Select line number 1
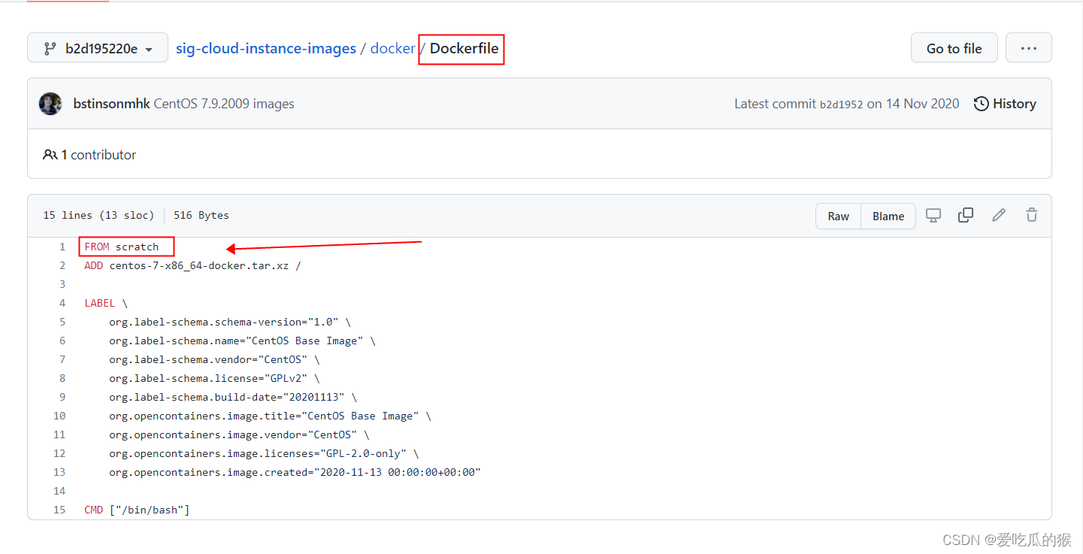This screenshot has height=554, width=1083. pyautogui.click(x=62, y=247)
